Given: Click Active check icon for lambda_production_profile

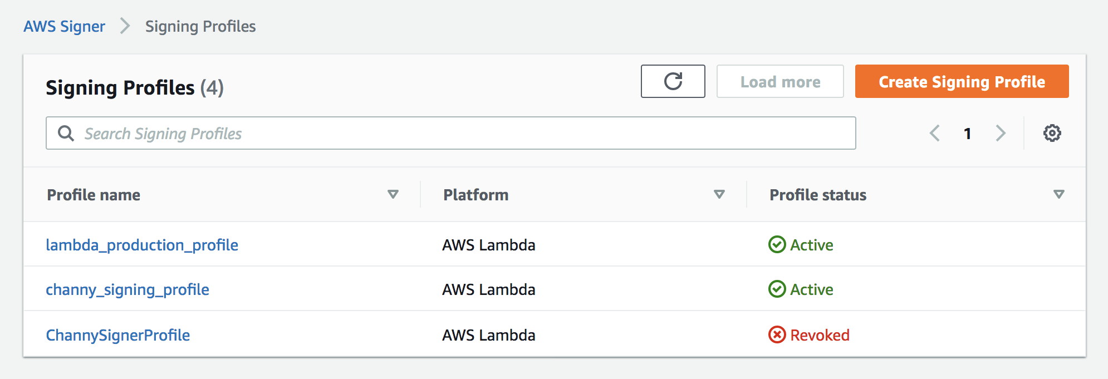Looking at the screenshot, I should coord(777,244).
